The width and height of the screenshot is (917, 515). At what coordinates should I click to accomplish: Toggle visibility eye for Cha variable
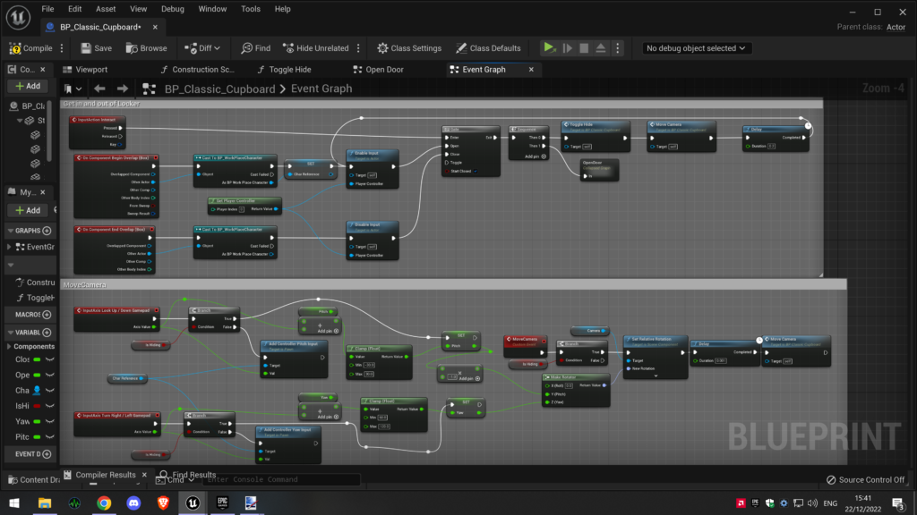(x=50, y=390)
